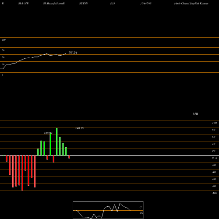Click the white zero line of MR chart

109,155
